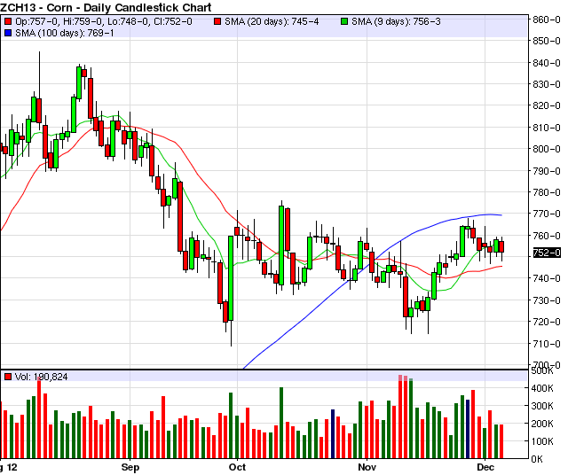The height and width of the screenshot is (475, 568).
Task: Click the 760-0 price axis label
Action: 547,236
